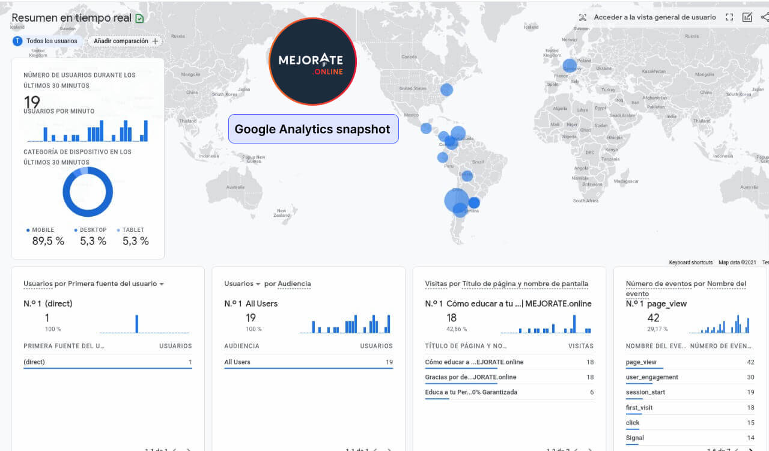
Task: Select the Todos los usuarios segment chip
Action: click(x=52, y=41)
